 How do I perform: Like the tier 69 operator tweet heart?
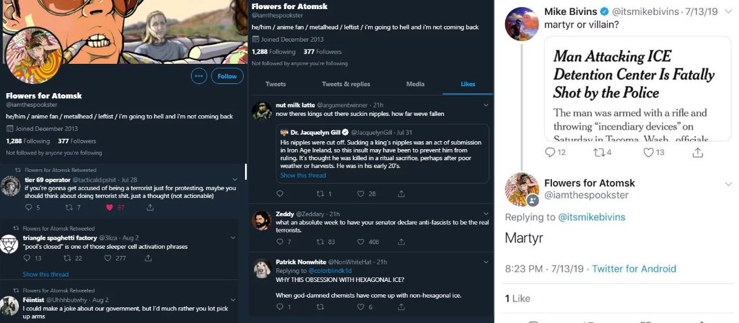click(109, 207)
